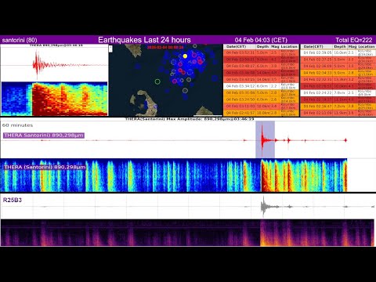Select the green circle earthquake marker
This screenshot has height=282, width=376.
157,81
